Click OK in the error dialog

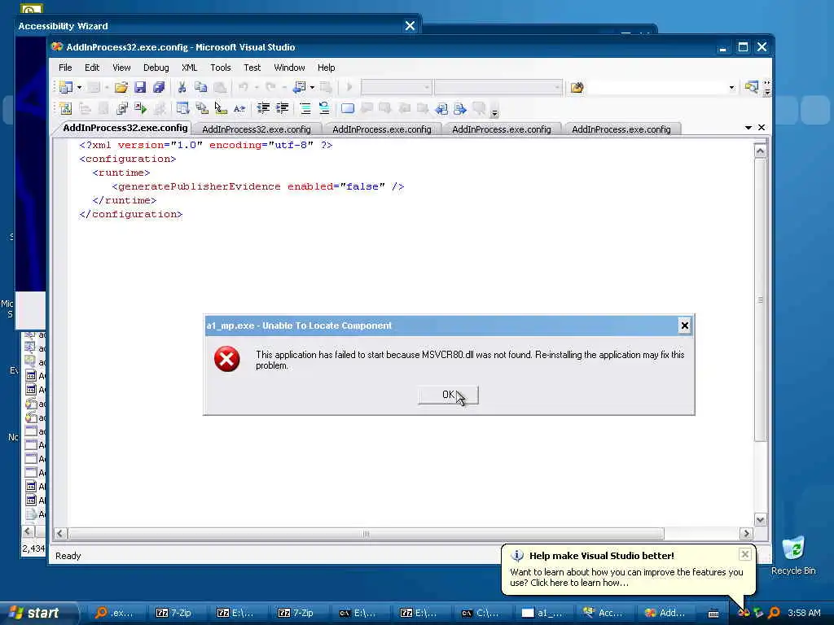(448, 395)
